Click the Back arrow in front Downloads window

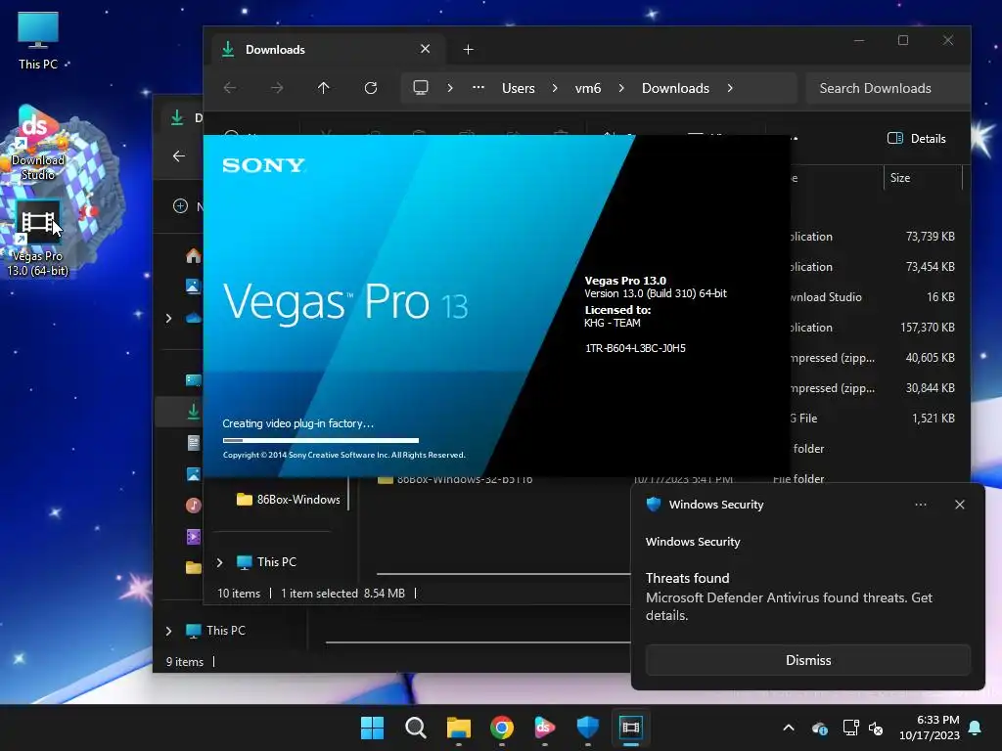[230, 88]
